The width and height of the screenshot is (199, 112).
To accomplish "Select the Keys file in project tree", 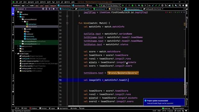I will [27, 32].
